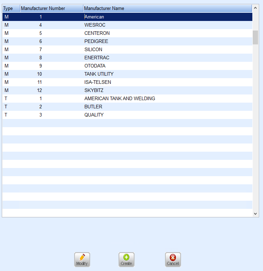Click the scrollbar down arrow
Image resolution: width=263 pixels, height=271 pixels.
pyautogui.click(x=256, y=214)
